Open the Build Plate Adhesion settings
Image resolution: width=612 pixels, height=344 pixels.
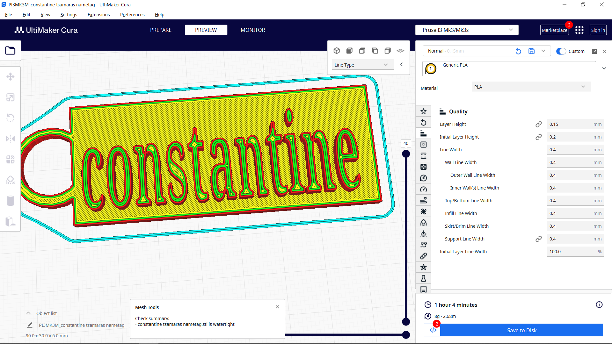click(x=423, y=233)
